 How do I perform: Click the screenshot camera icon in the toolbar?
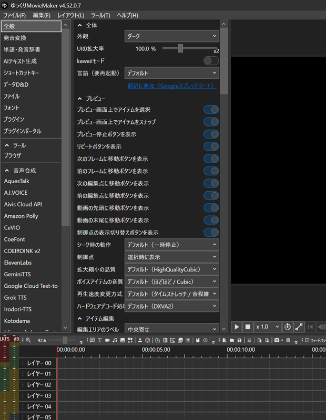coord(277,340)
